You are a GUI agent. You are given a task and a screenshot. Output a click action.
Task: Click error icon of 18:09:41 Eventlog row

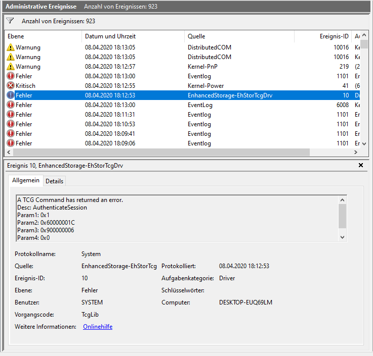[x=11, y=134]
